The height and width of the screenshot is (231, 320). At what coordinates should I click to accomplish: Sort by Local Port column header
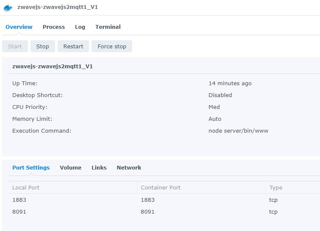click(x=73, y=187)
